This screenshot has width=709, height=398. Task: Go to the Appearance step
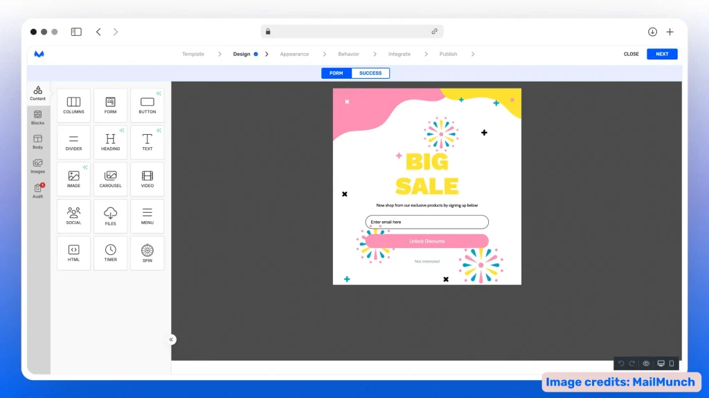tap(295, 53)
